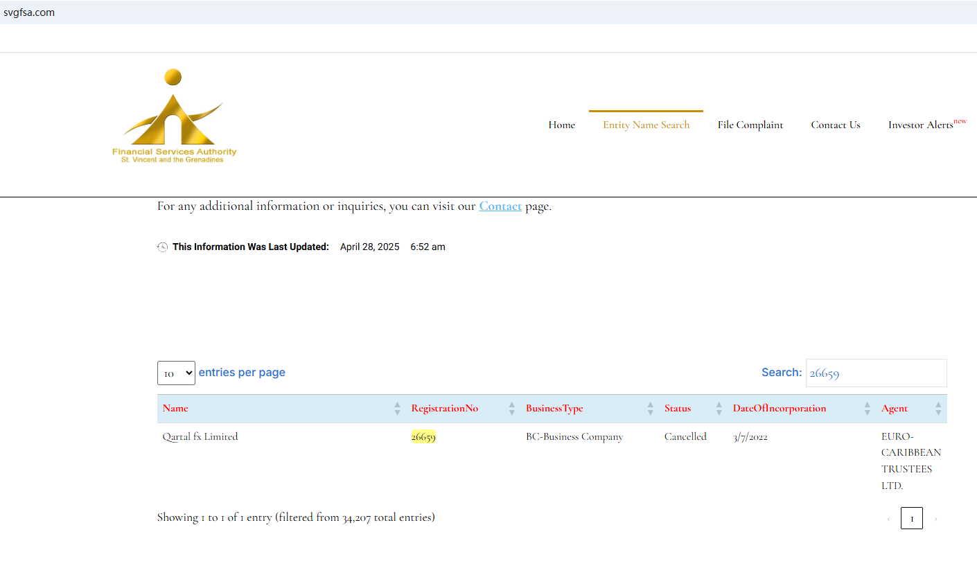Click the clock icon beside Last Updated
The width and height of the screenshot is (977, 577).
pyautogui.click(x=162, y=247)
